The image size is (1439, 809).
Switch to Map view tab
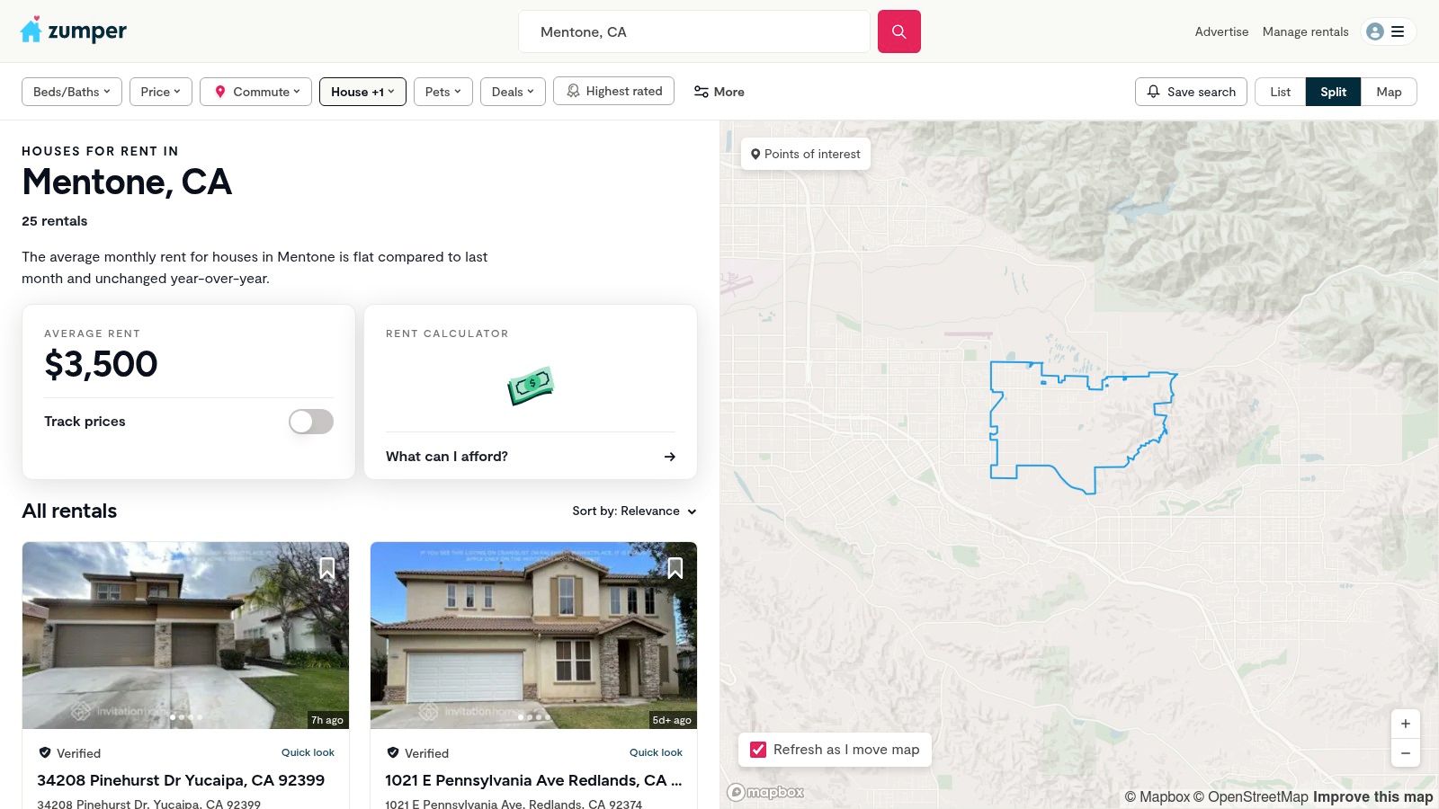pos(1389,92)
